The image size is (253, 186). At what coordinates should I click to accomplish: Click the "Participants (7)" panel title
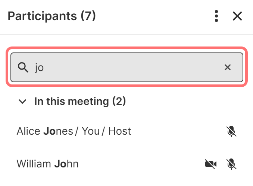click(52, 16)
